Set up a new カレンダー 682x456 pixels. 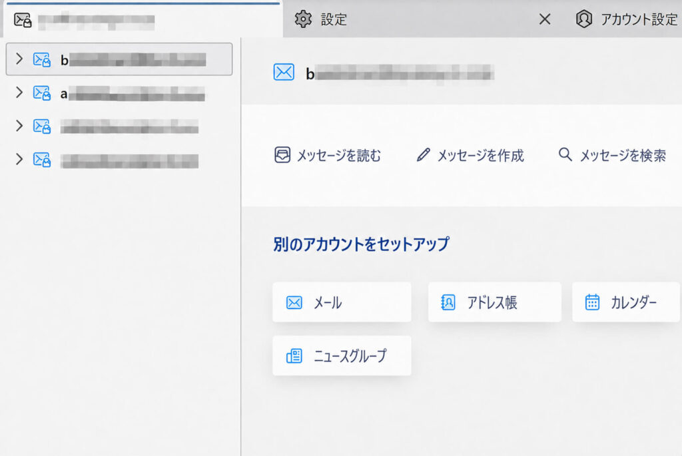click(x=626, y=302)
